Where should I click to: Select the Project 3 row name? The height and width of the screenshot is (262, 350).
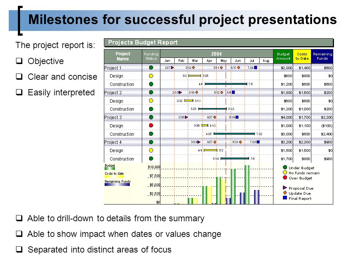(113, 118)
